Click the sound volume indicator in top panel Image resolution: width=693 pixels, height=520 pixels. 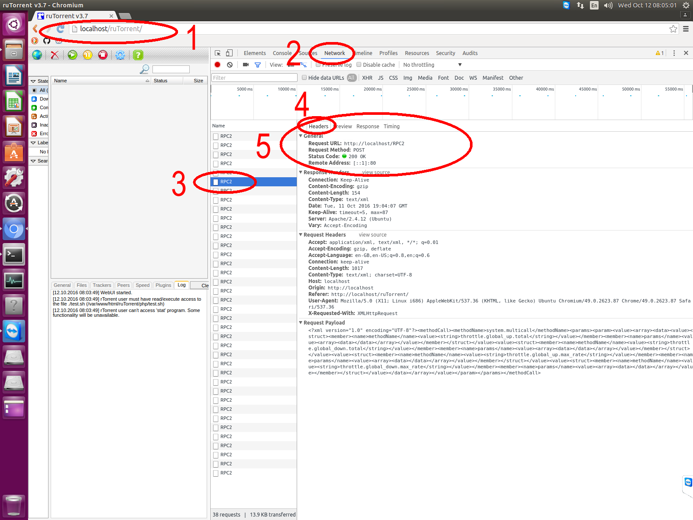[x=608, y=5]
